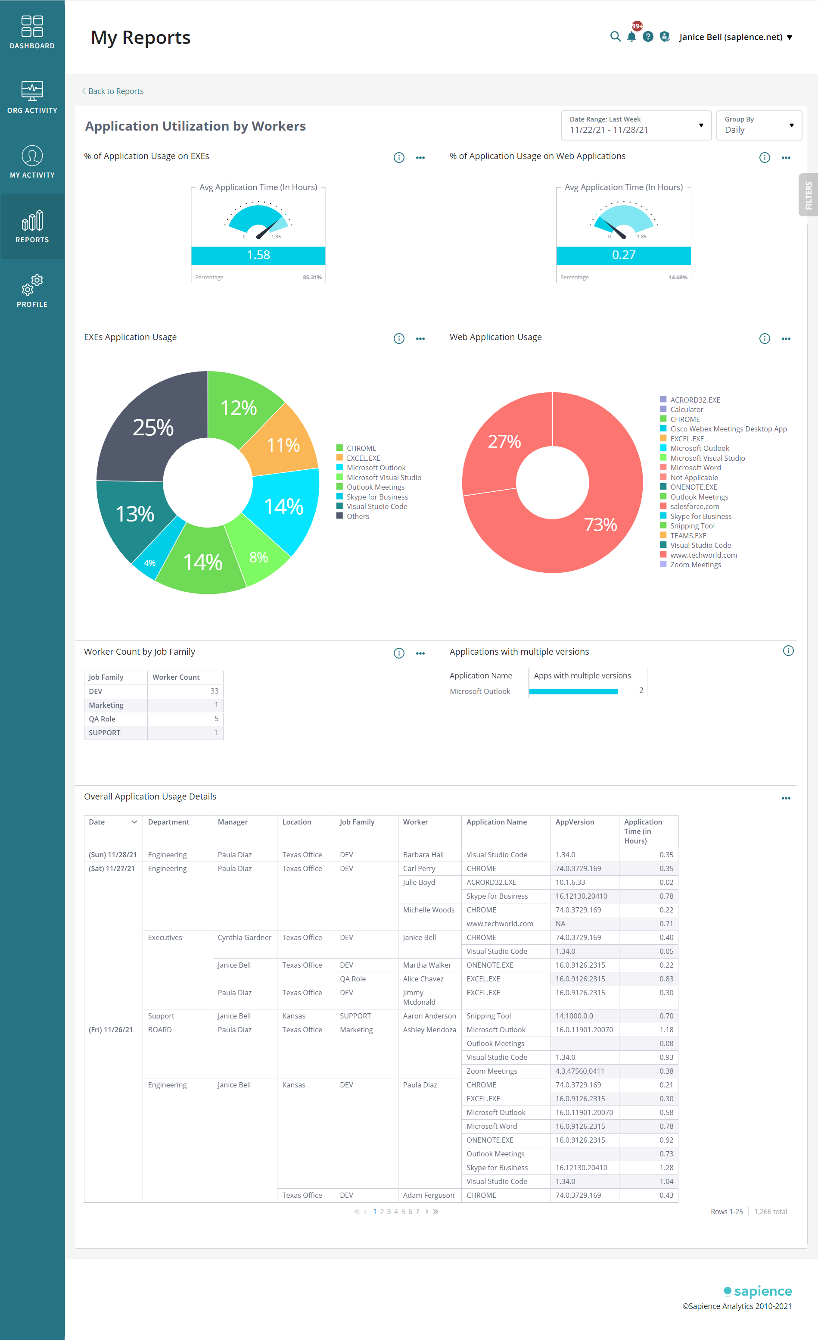The width and height of the screenshot is (818, 1340).
Task: Click the shield icon in header
Action: pos(664,37)
